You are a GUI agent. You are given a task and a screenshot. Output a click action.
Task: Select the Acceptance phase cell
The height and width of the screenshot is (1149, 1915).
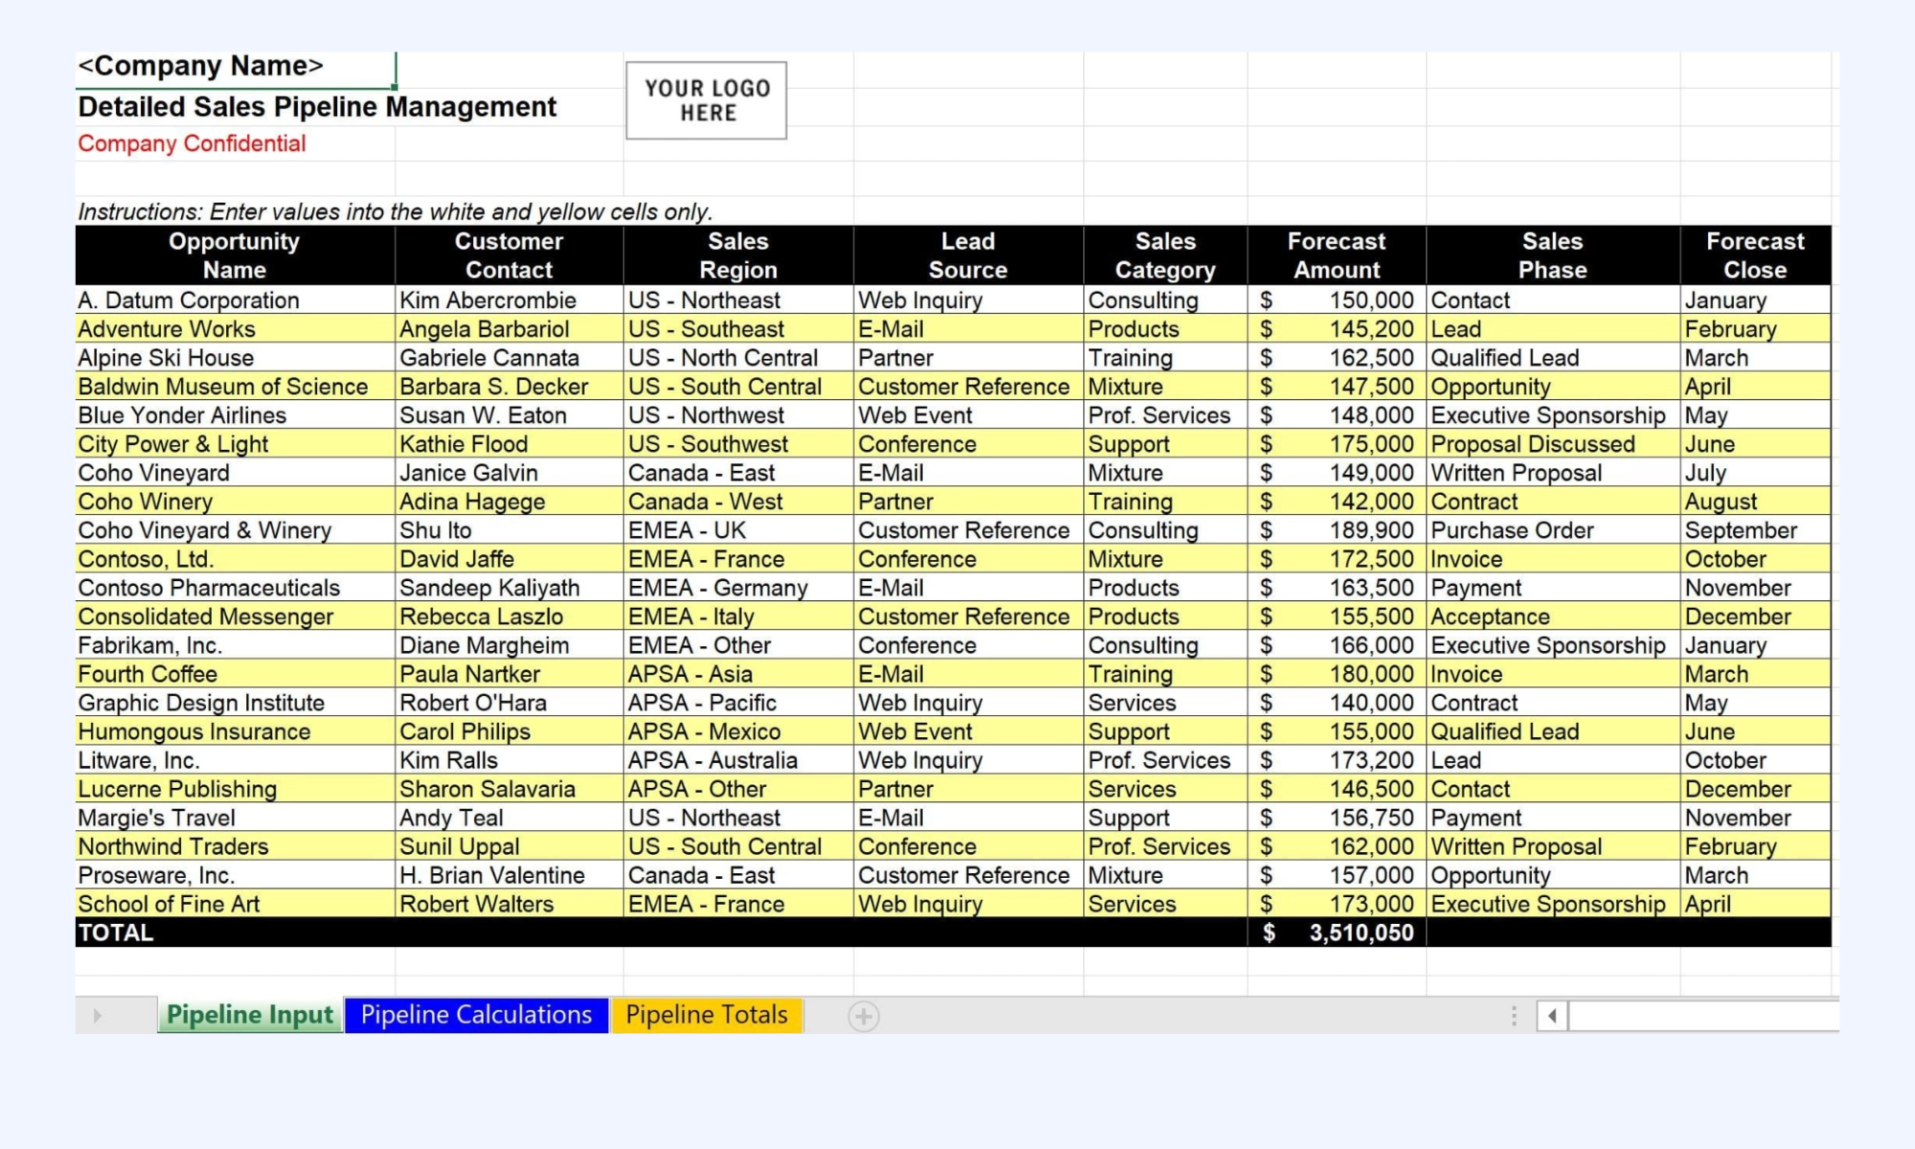(x=1553, y=616)
